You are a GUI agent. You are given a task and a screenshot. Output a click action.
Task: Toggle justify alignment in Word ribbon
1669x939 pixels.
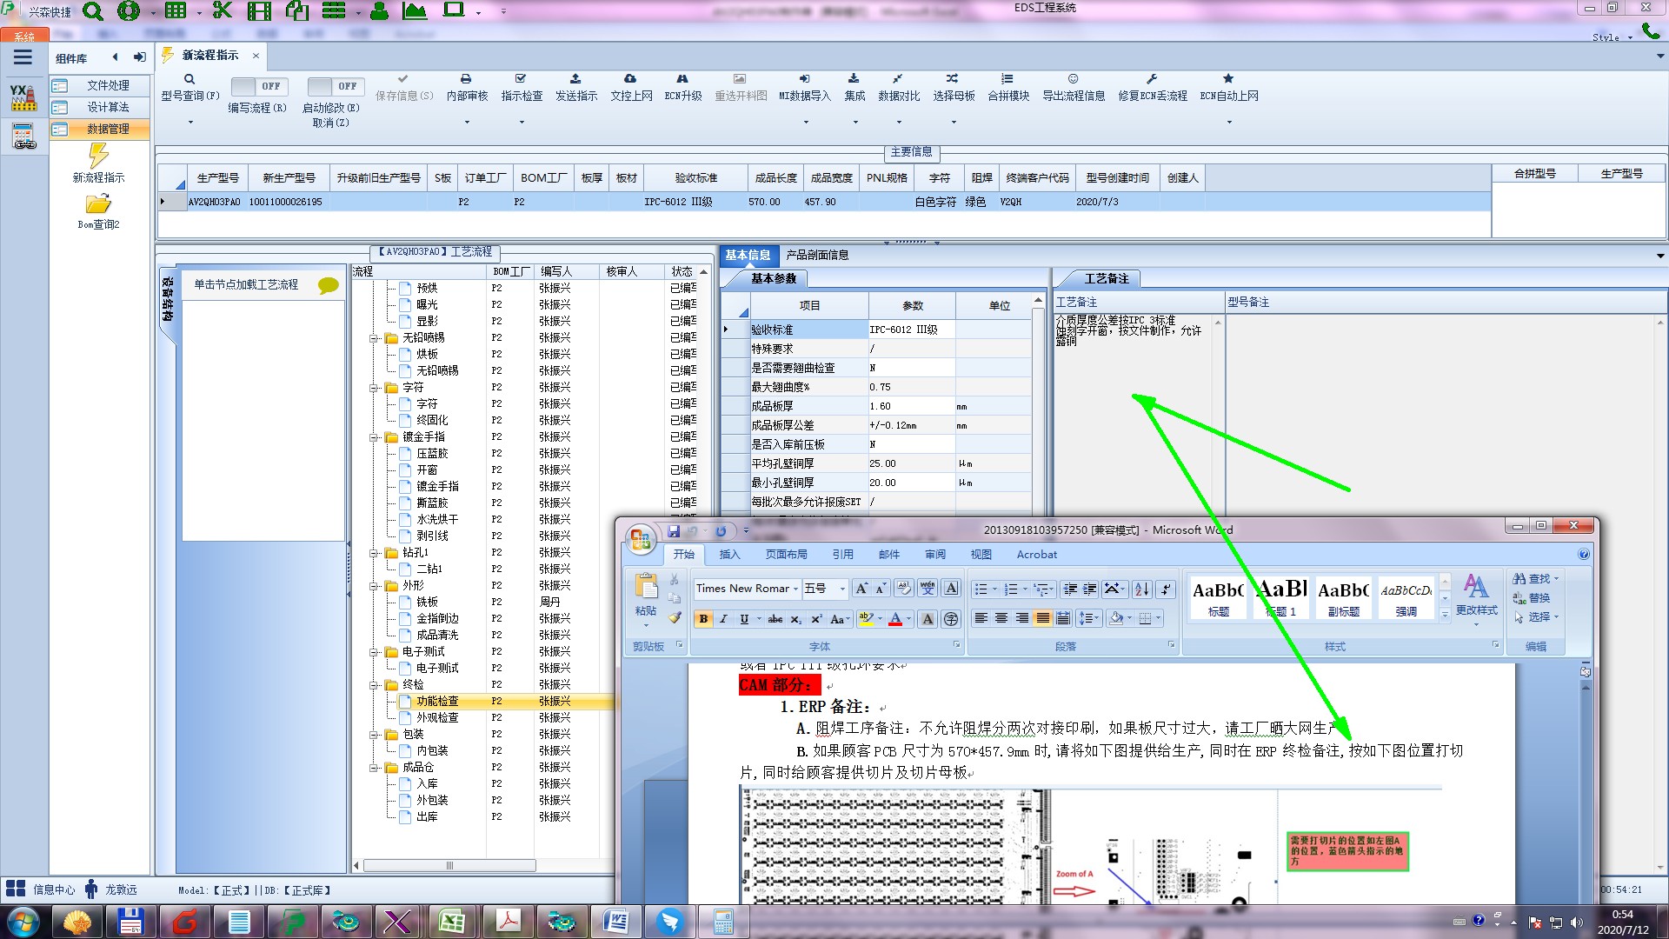(x=1042, y=618)
